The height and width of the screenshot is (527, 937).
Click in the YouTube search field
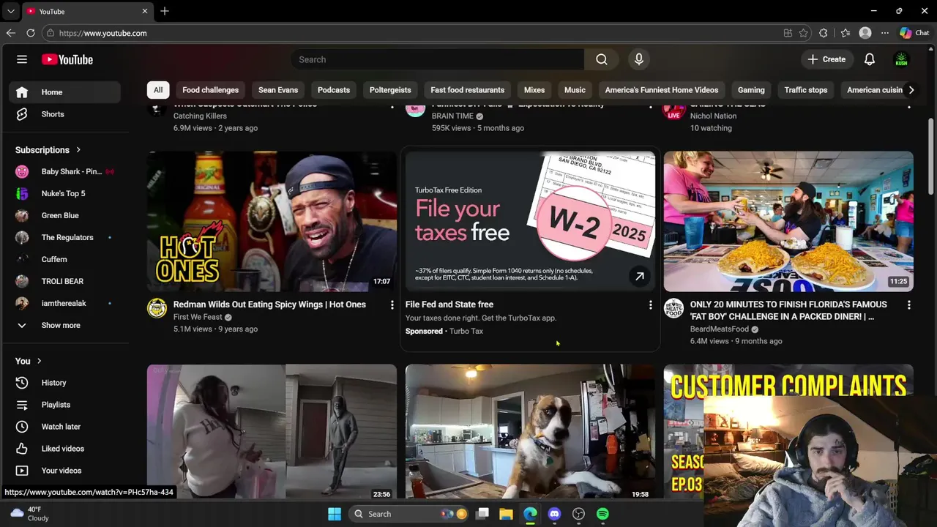tap(437, 59)
